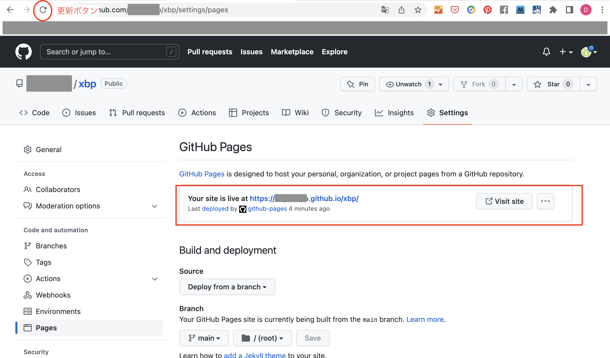Bookmark page with star icon in address bar
The image size is (610, 358).
pos(418,10)
